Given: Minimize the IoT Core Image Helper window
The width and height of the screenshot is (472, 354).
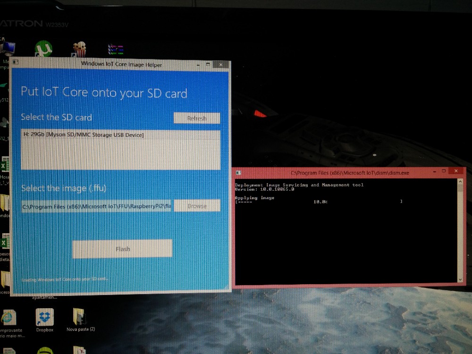Looking at the screenshot, I should [x=198, y=65].
